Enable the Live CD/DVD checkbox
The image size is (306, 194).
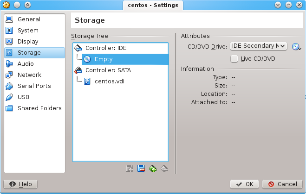click(234, 59)
